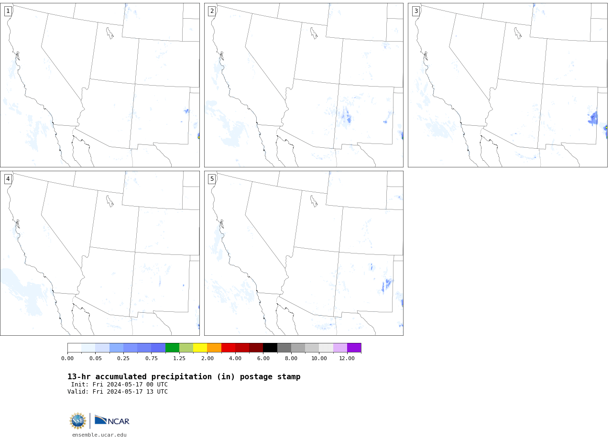Image resolution: width=612 pixels, height=440 pixels.
Task: Open ensemble member 2 precipitation map
Action: pyautogui.click(x=304, y=85)
